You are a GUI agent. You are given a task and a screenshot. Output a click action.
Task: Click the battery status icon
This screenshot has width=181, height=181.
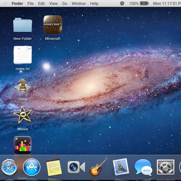point(144,3)
